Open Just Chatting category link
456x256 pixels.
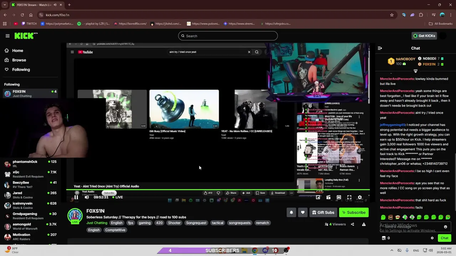(97, 223)
